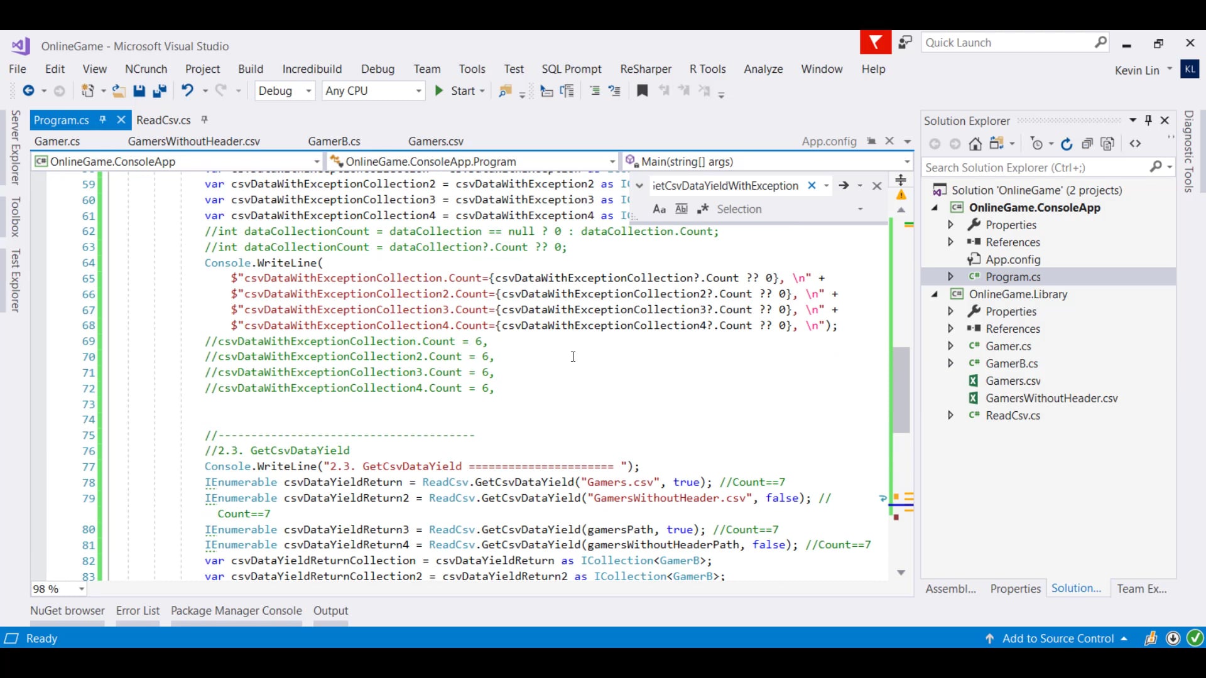Click Add to Source Control

[x=1058, y=638]
